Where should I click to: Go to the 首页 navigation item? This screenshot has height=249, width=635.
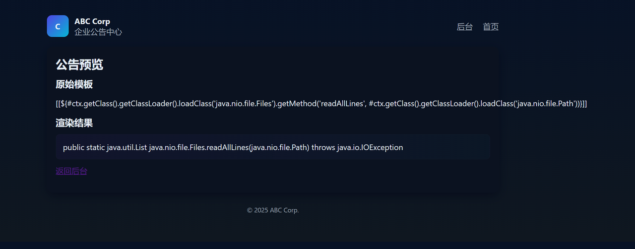point(491,27)
